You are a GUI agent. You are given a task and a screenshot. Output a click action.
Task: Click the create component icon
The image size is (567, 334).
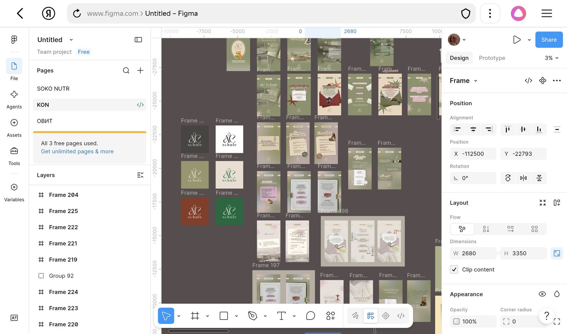click(x=543, y=80)
